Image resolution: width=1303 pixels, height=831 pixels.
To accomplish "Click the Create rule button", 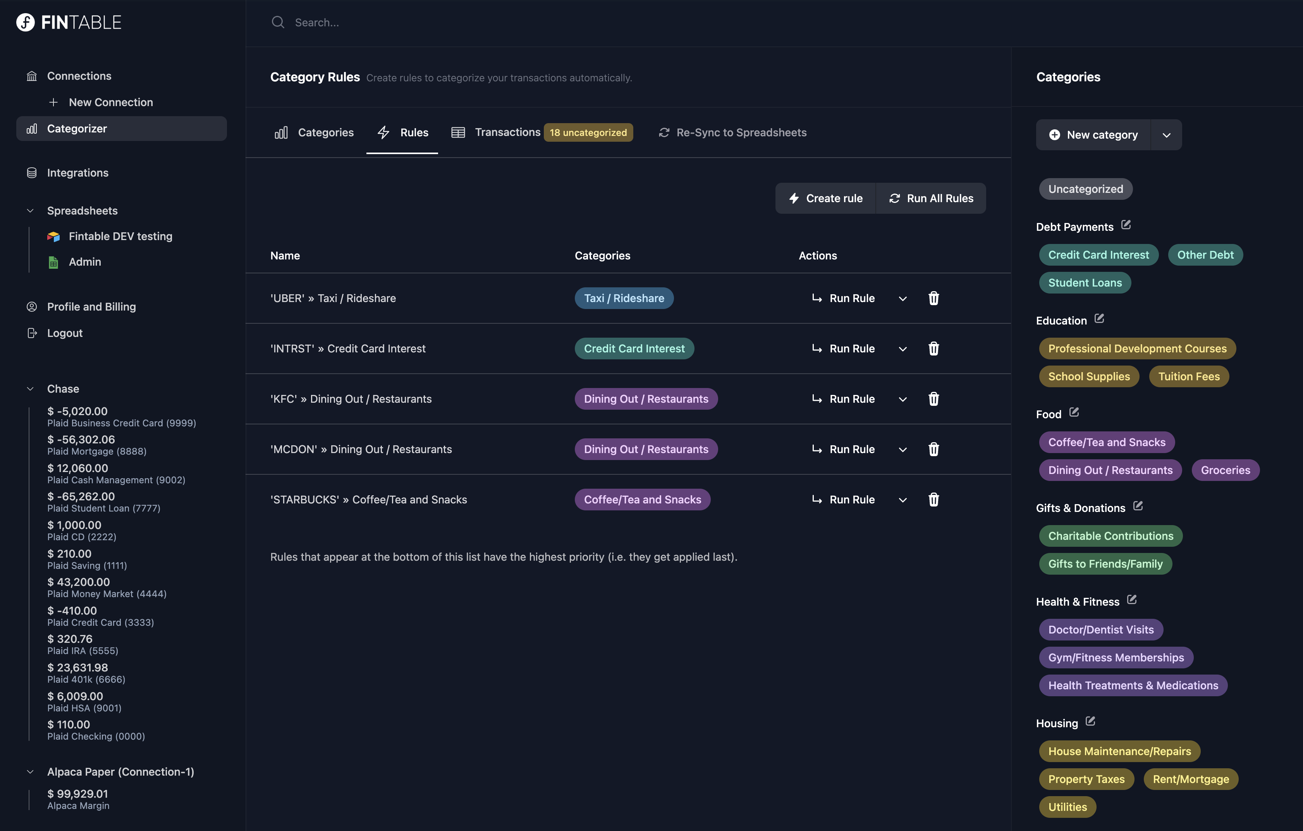I will [x=825, y=198].
